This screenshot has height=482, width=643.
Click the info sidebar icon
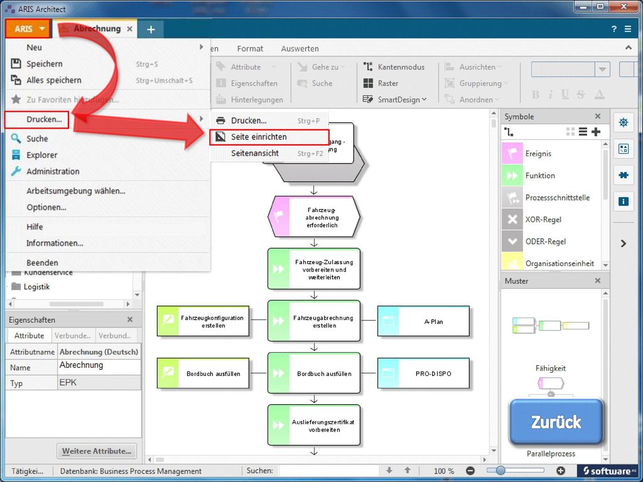[x=624, y=201]
